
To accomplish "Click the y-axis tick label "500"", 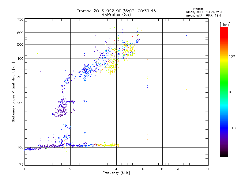I will click(x=21, y=44).
